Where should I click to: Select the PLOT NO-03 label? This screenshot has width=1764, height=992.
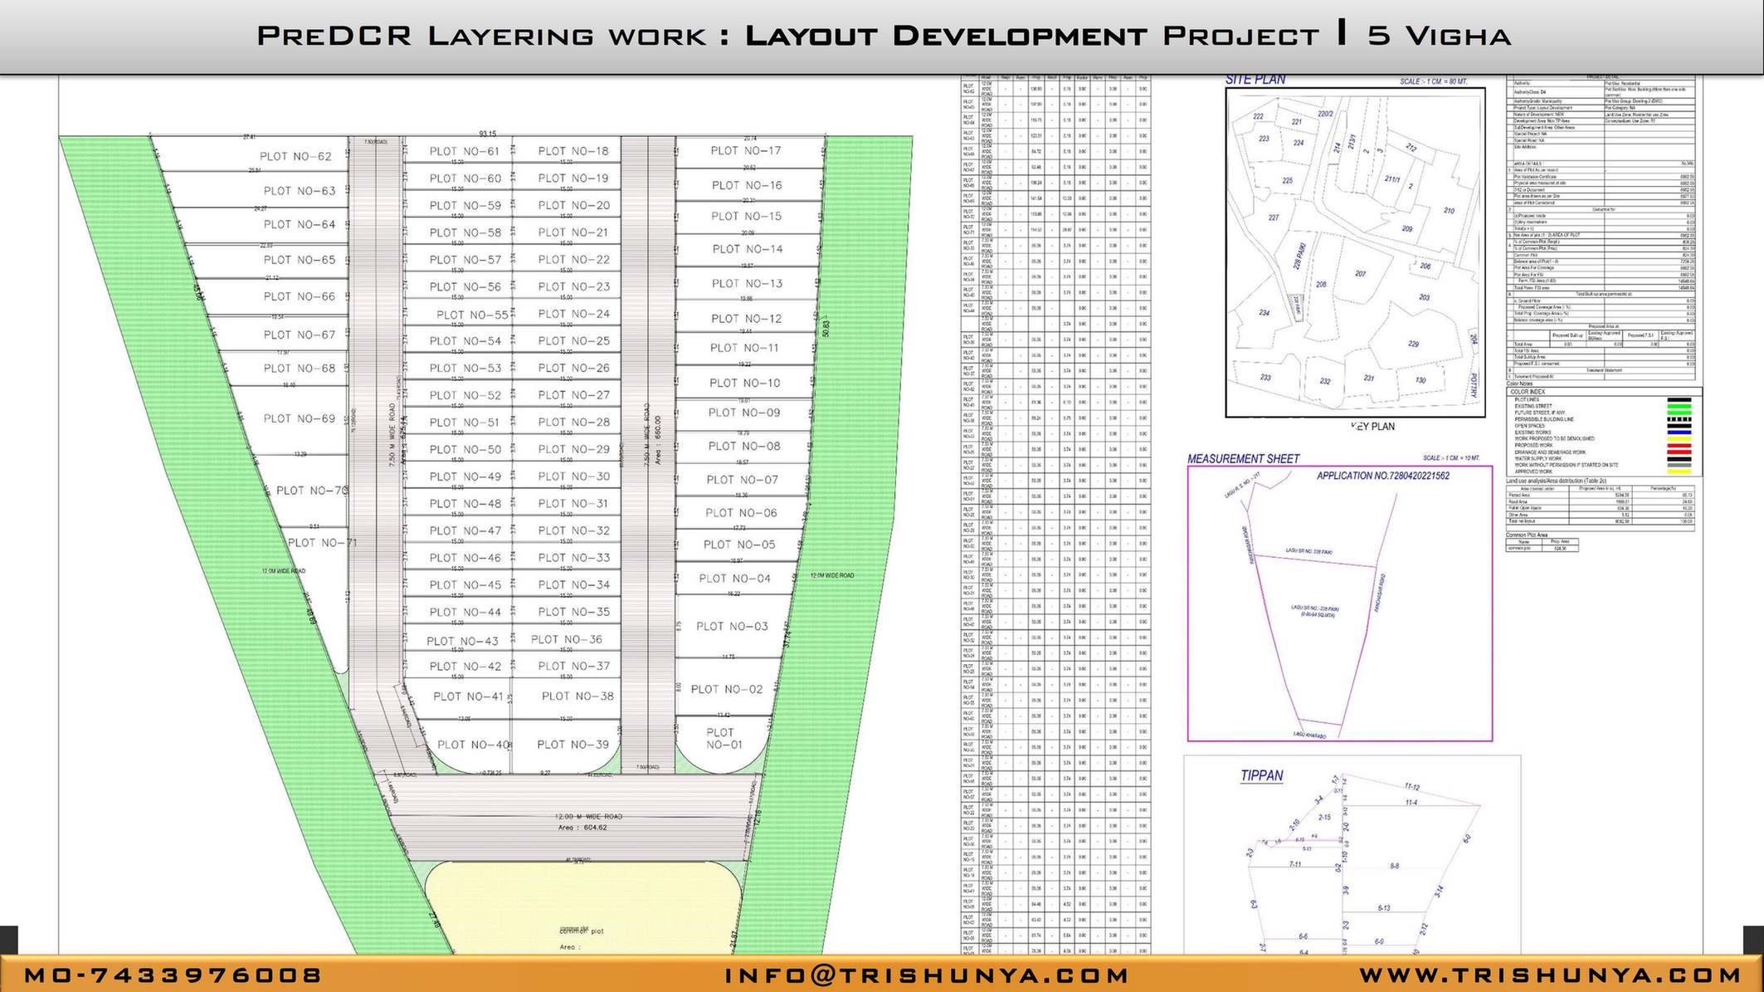click(732, 626)
